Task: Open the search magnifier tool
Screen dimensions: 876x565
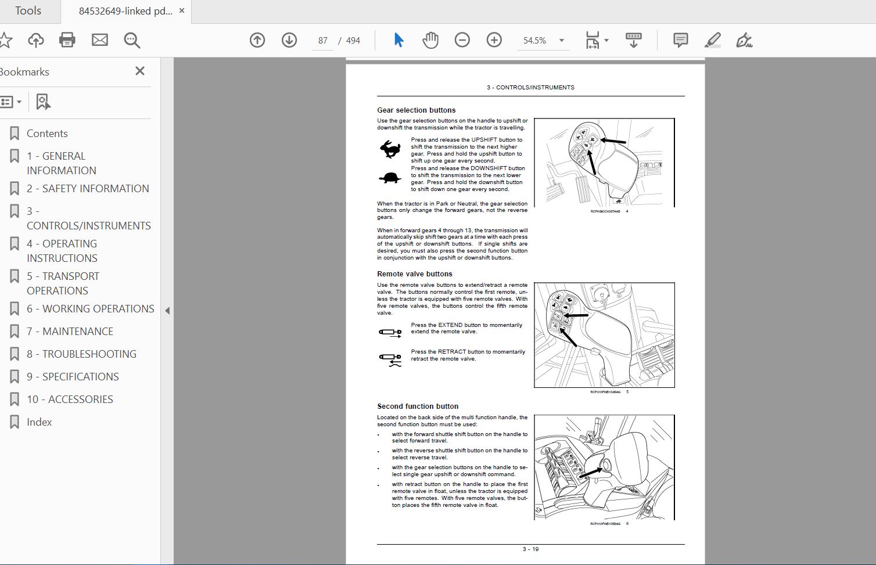Action: [x=132, y=40]
